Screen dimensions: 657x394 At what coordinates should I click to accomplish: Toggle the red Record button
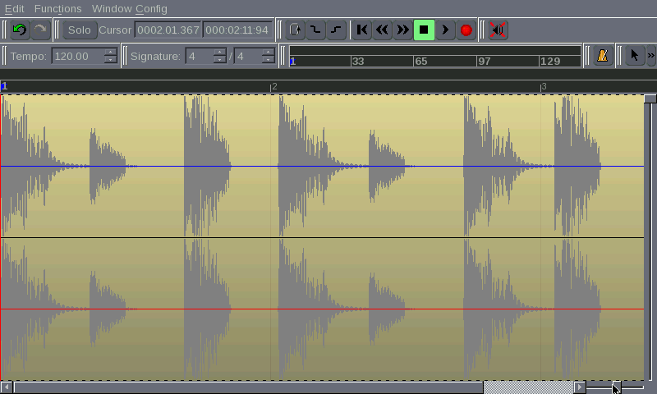coord(466,30)
